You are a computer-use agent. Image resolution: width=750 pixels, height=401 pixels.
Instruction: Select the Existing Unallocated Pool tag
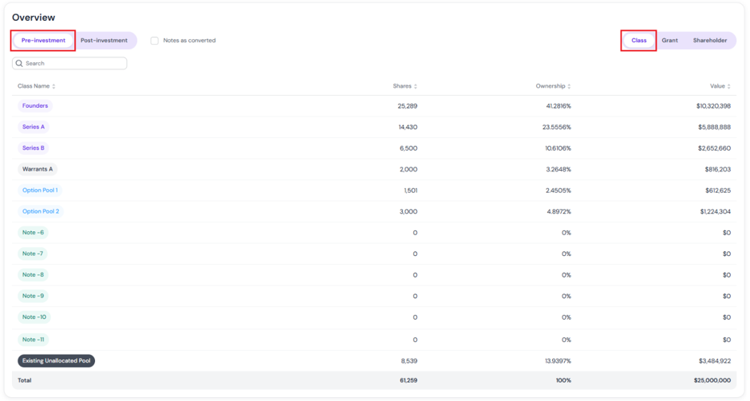pyautogui.click(x=57, y=361)
